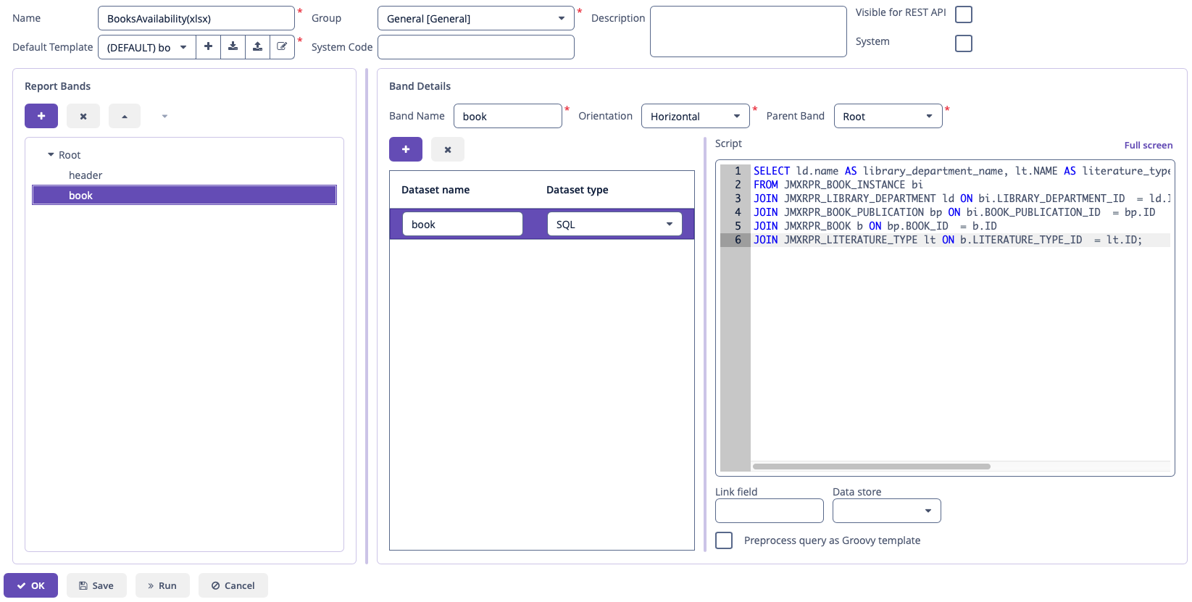
Task: Click the Name input field
Action: pyautogui.click(x=196, y=18)
